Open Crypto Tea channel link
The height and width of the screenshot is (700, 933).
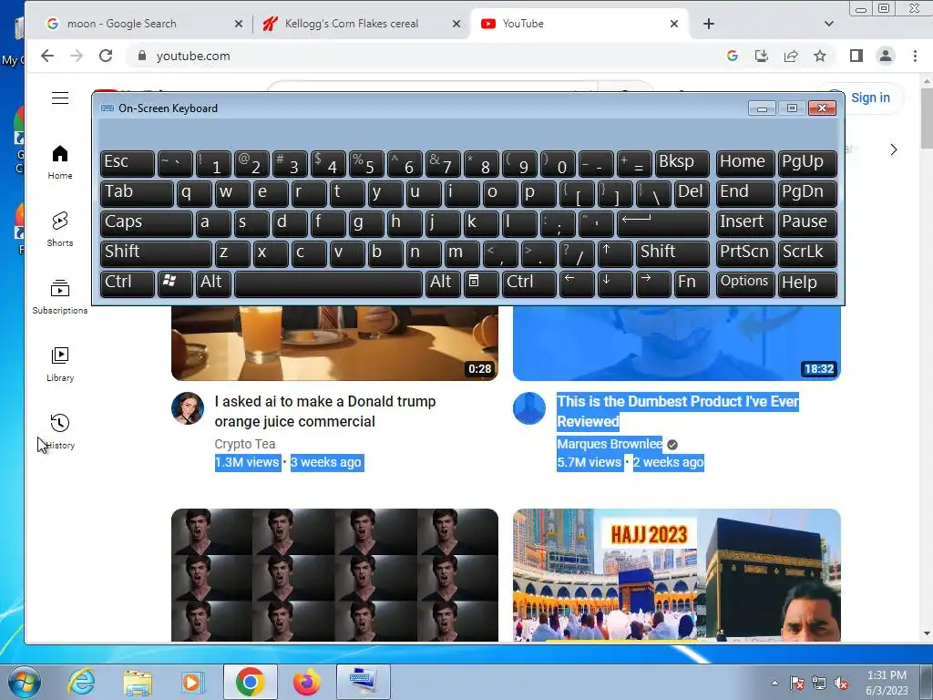tap(244, 444)
